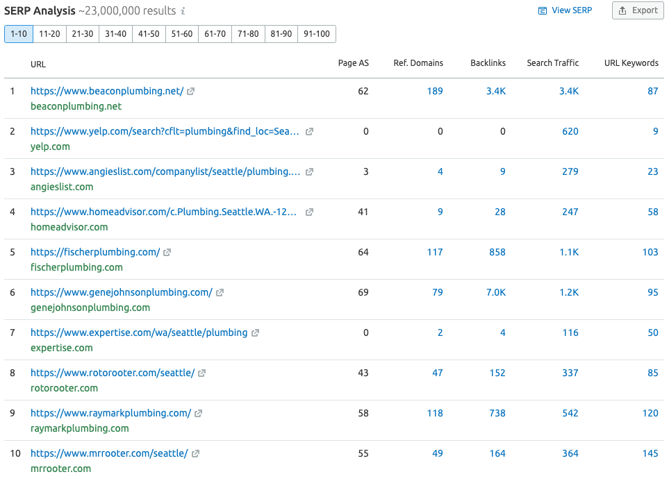669x481 pixels.
Task: Open external link icon for the rotorooter.com result
Action: (201, 373)
